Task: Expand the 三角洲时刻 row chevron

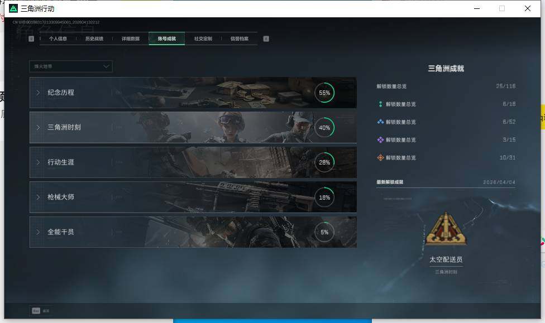Action: [38, 127]
